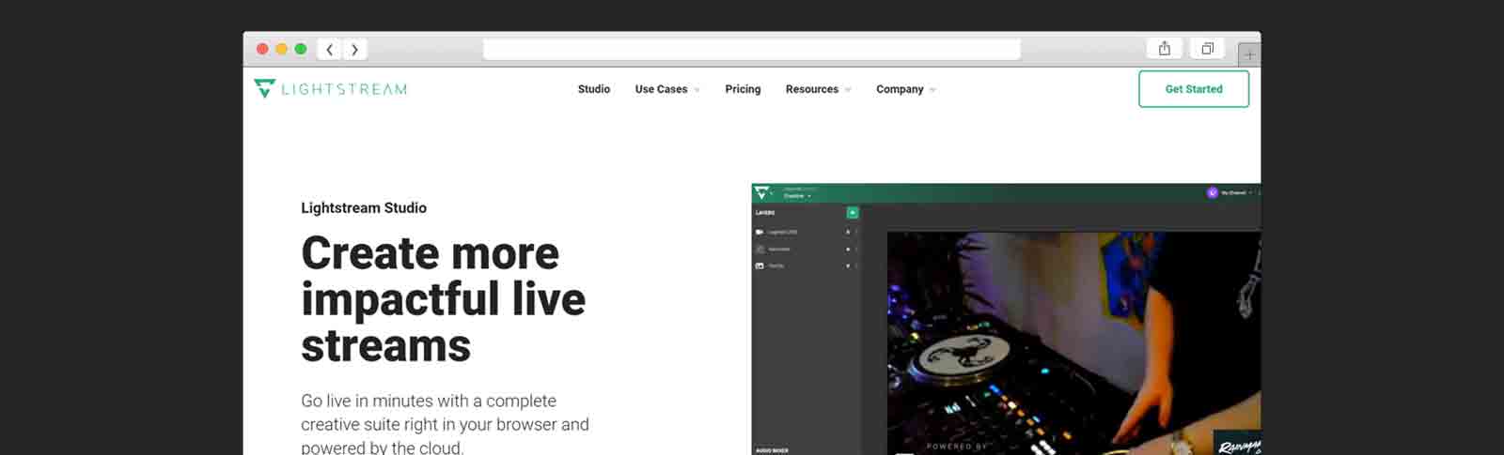Click the Lightstream logo in header
1504x455 pixels.
tap(330, 89)
